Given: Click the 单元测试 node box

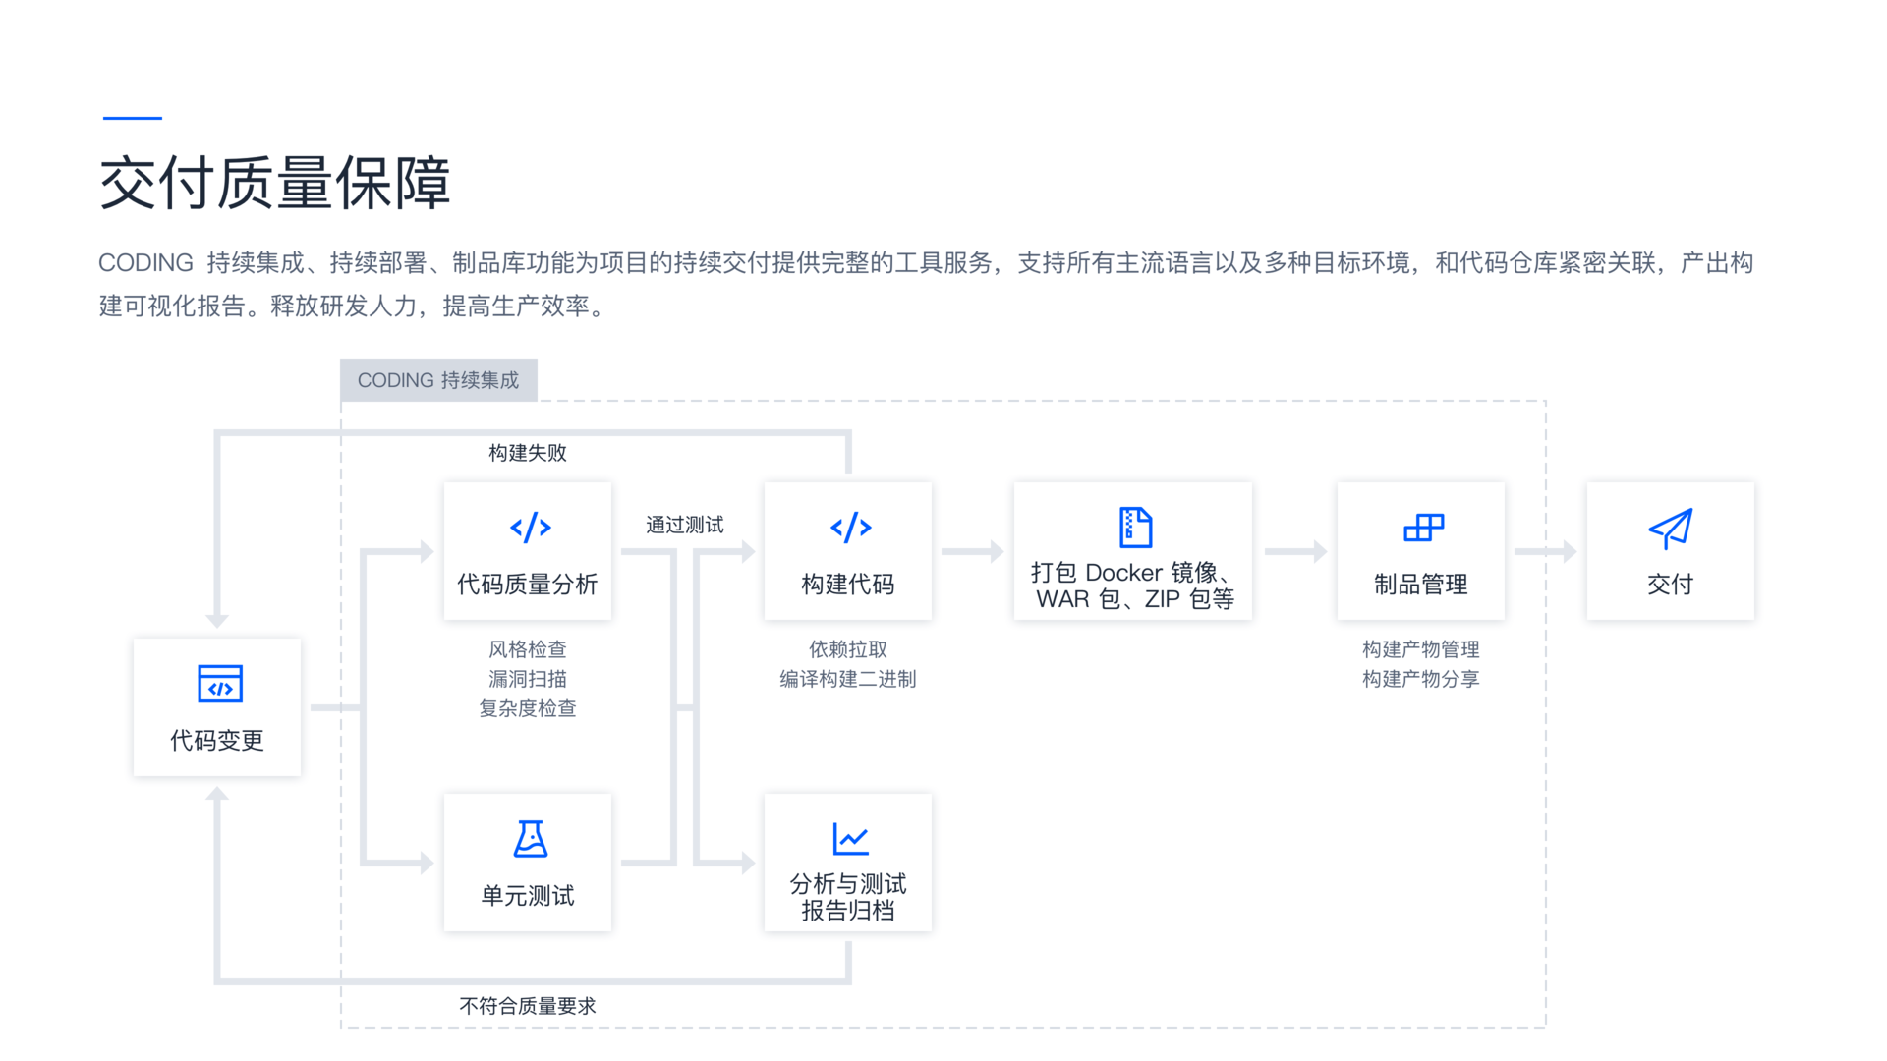Looking at the screenshot, I should (x=527, y=863).
